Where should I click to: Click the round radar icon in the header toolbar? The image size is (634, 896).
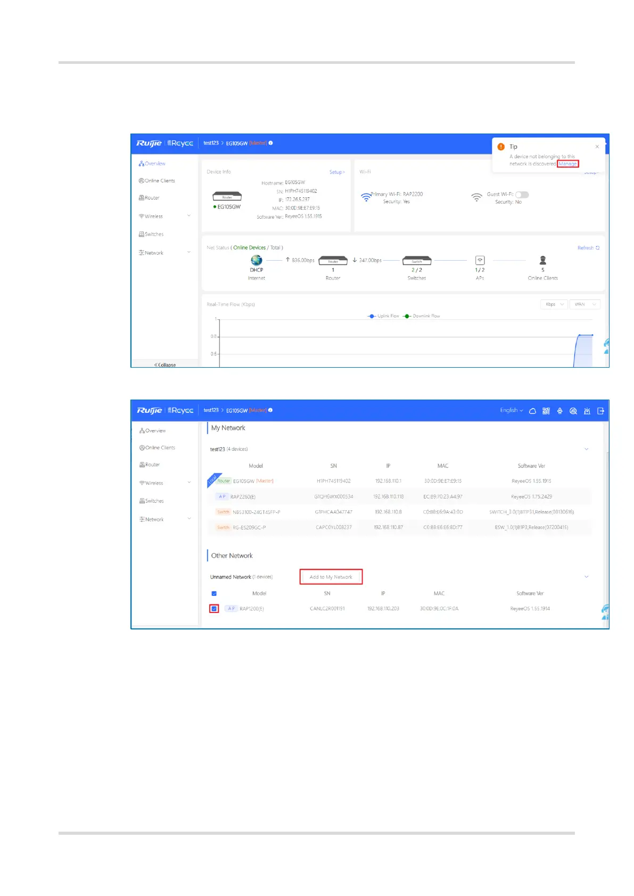pos(573,411)
